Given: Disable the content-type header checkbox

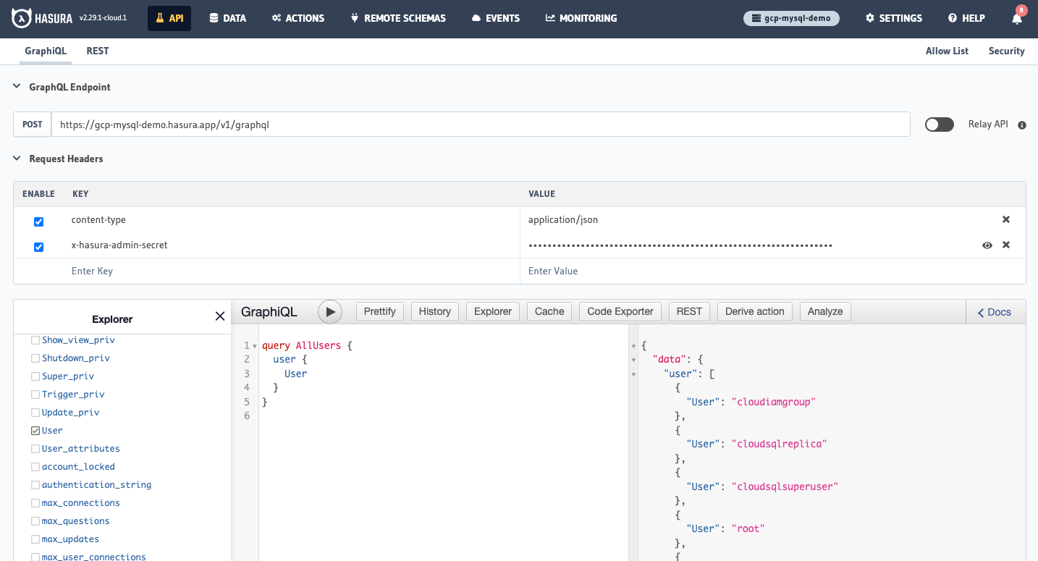Looking at the screenshot, I should point(39,222).
